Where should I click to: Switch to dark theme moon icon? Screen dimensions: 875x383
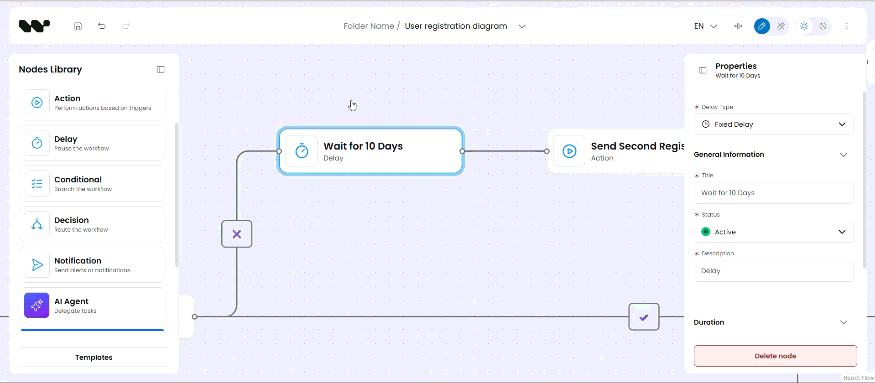coord(823,26)
